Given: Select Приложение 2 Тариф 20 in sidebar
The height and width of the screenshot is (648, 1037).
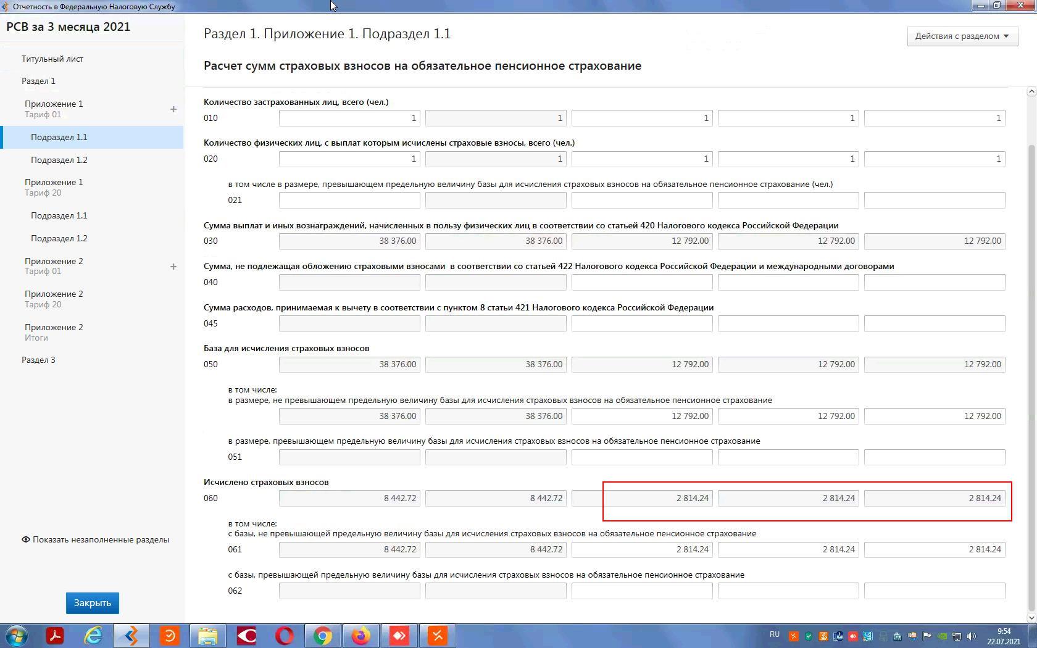Looking at the screenshot, I should (54, 299).
